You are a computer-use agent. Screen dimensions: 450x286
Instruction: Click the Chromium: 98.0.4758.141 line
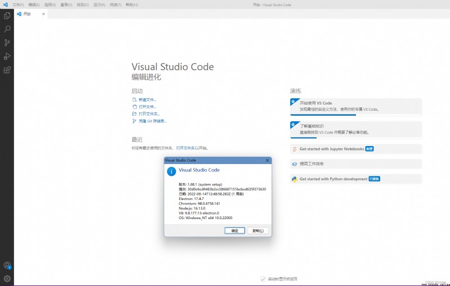[x=199, y=203]
